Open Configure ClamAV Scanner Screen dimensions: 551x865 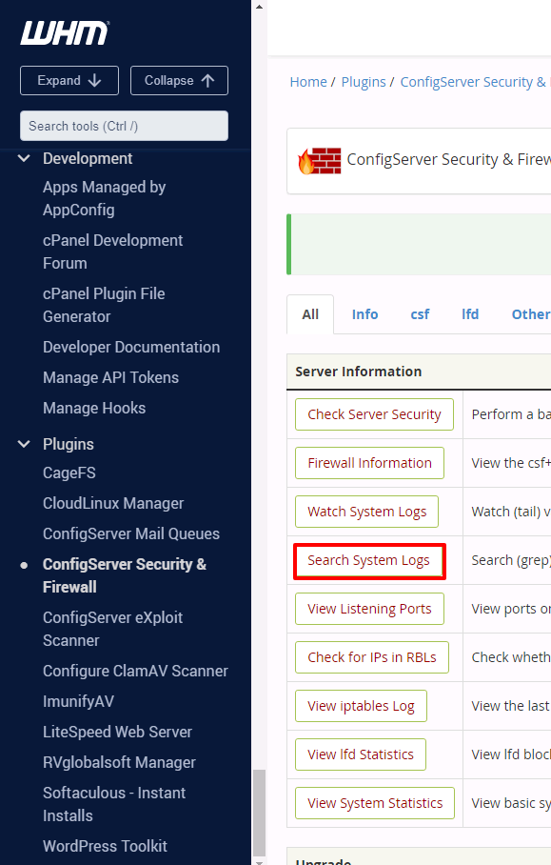click(x=135, y=671)
